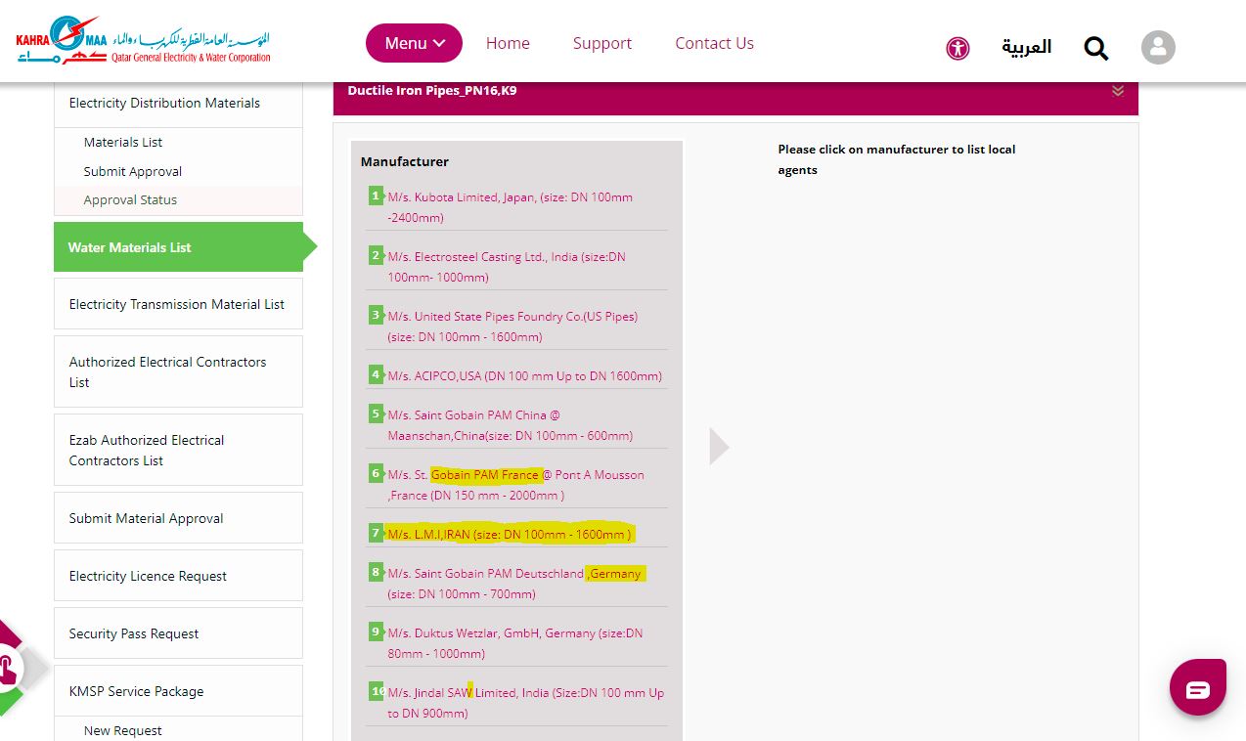Open New Request sub-item
Image resolution: width=1246 pixels, height=741 pixels.
click(x=123, y=730)
